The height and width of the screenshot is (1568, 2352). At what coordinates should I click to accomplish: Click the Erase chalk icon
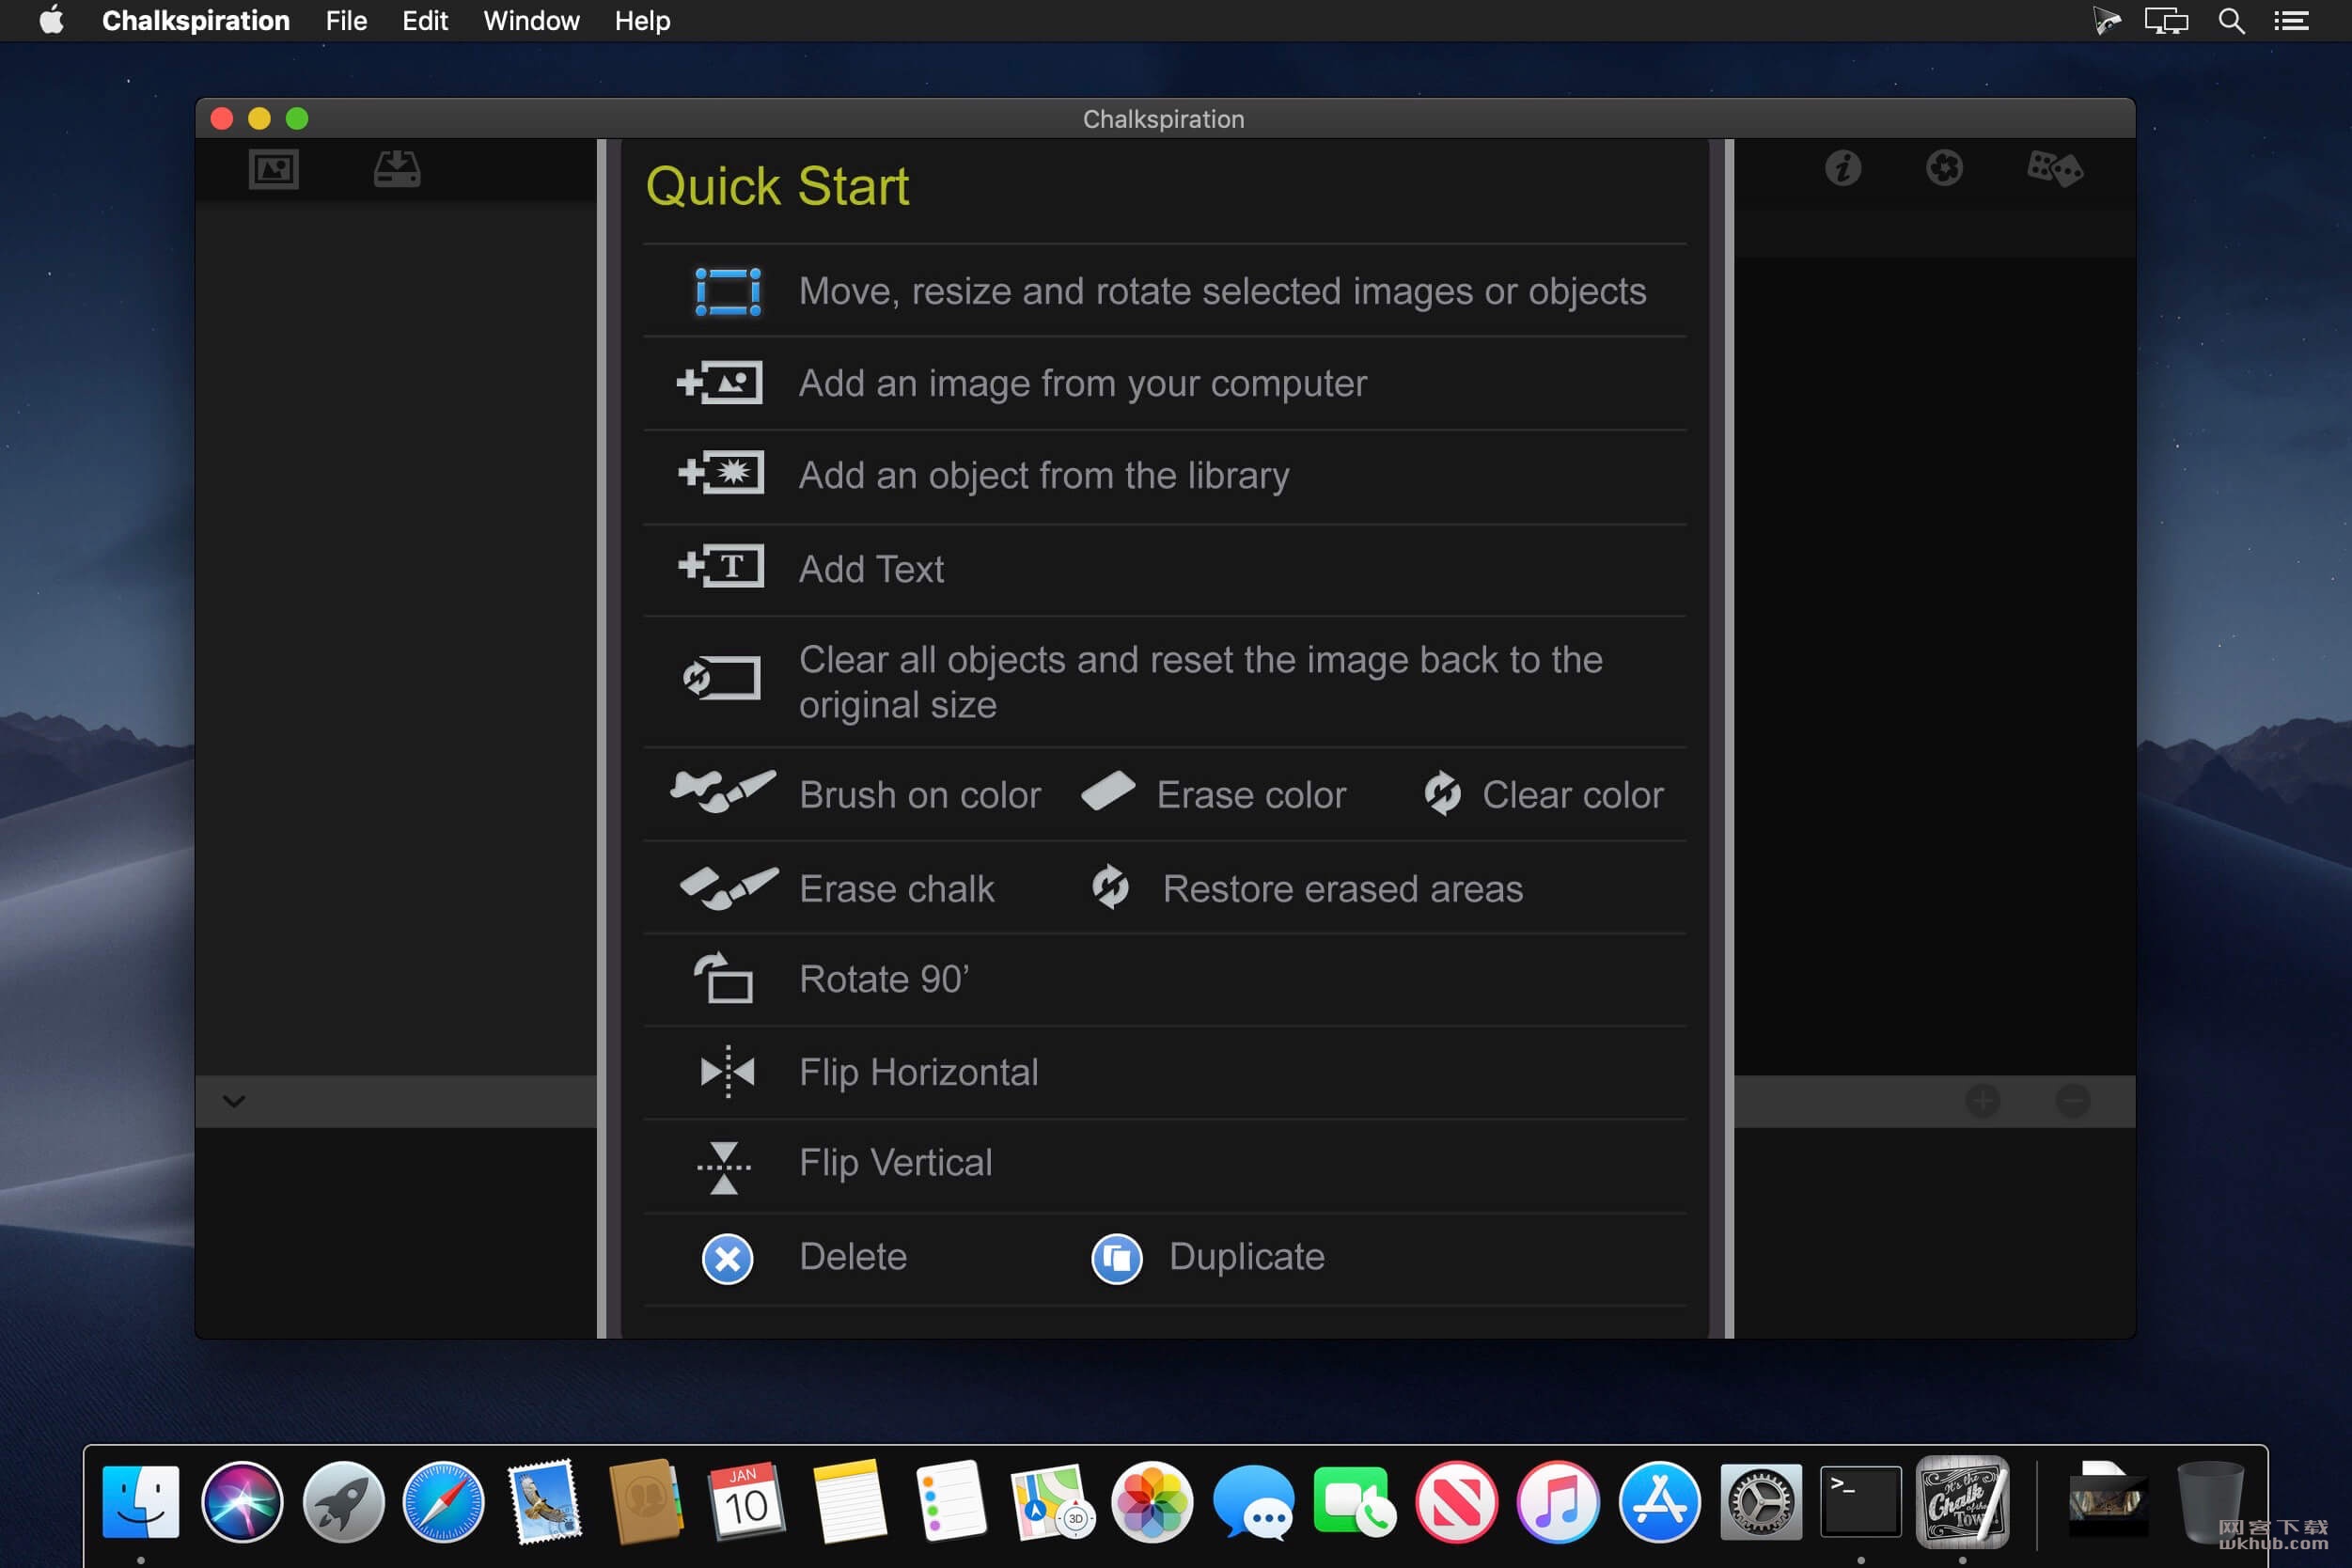pos(728,888)
